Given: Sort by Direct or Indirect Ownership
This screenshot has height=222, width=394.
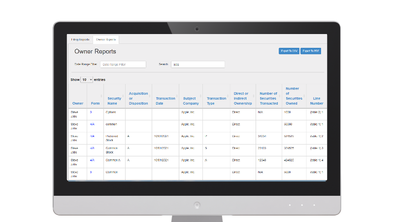Looking at the screenshot, I should coord(242,98).
